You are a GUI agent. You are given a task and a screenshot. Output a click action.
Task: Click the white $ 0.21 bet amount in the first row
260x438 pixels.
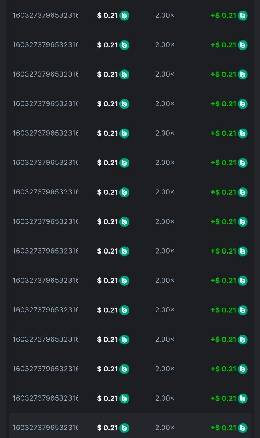tap(107, 16)
